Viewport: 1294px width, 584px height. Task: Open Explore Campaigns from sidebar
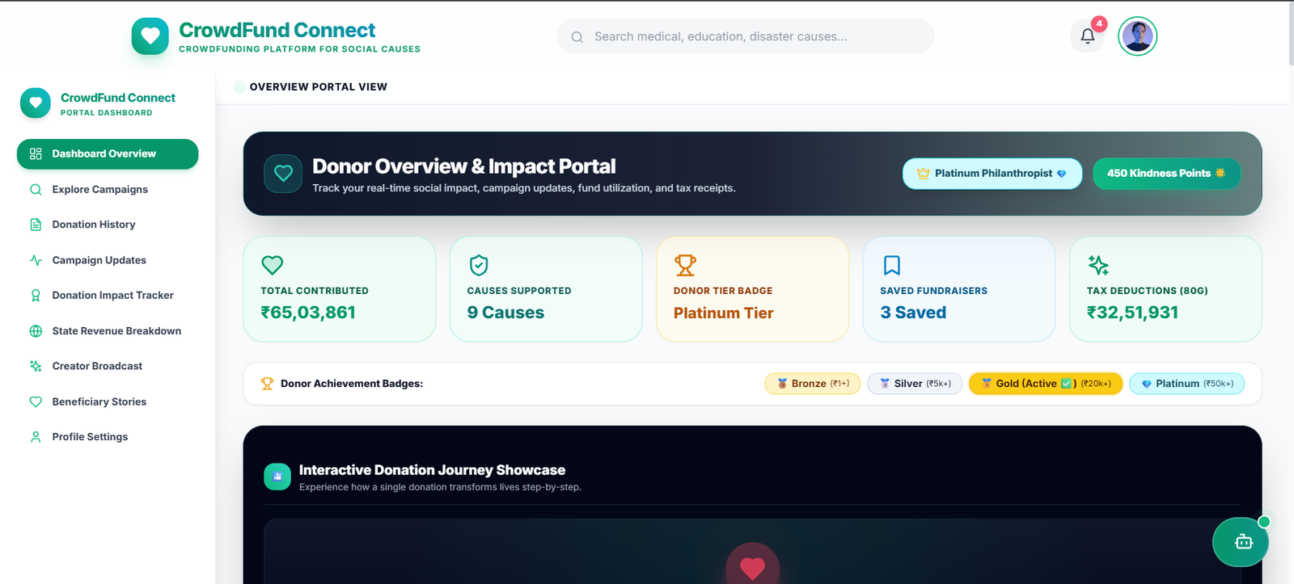(108, 190)
